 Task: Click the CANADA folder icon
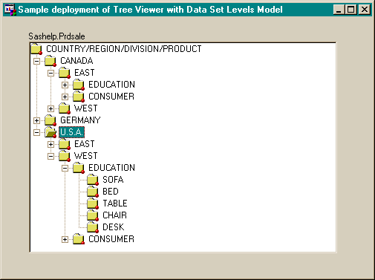click(50, 61)
